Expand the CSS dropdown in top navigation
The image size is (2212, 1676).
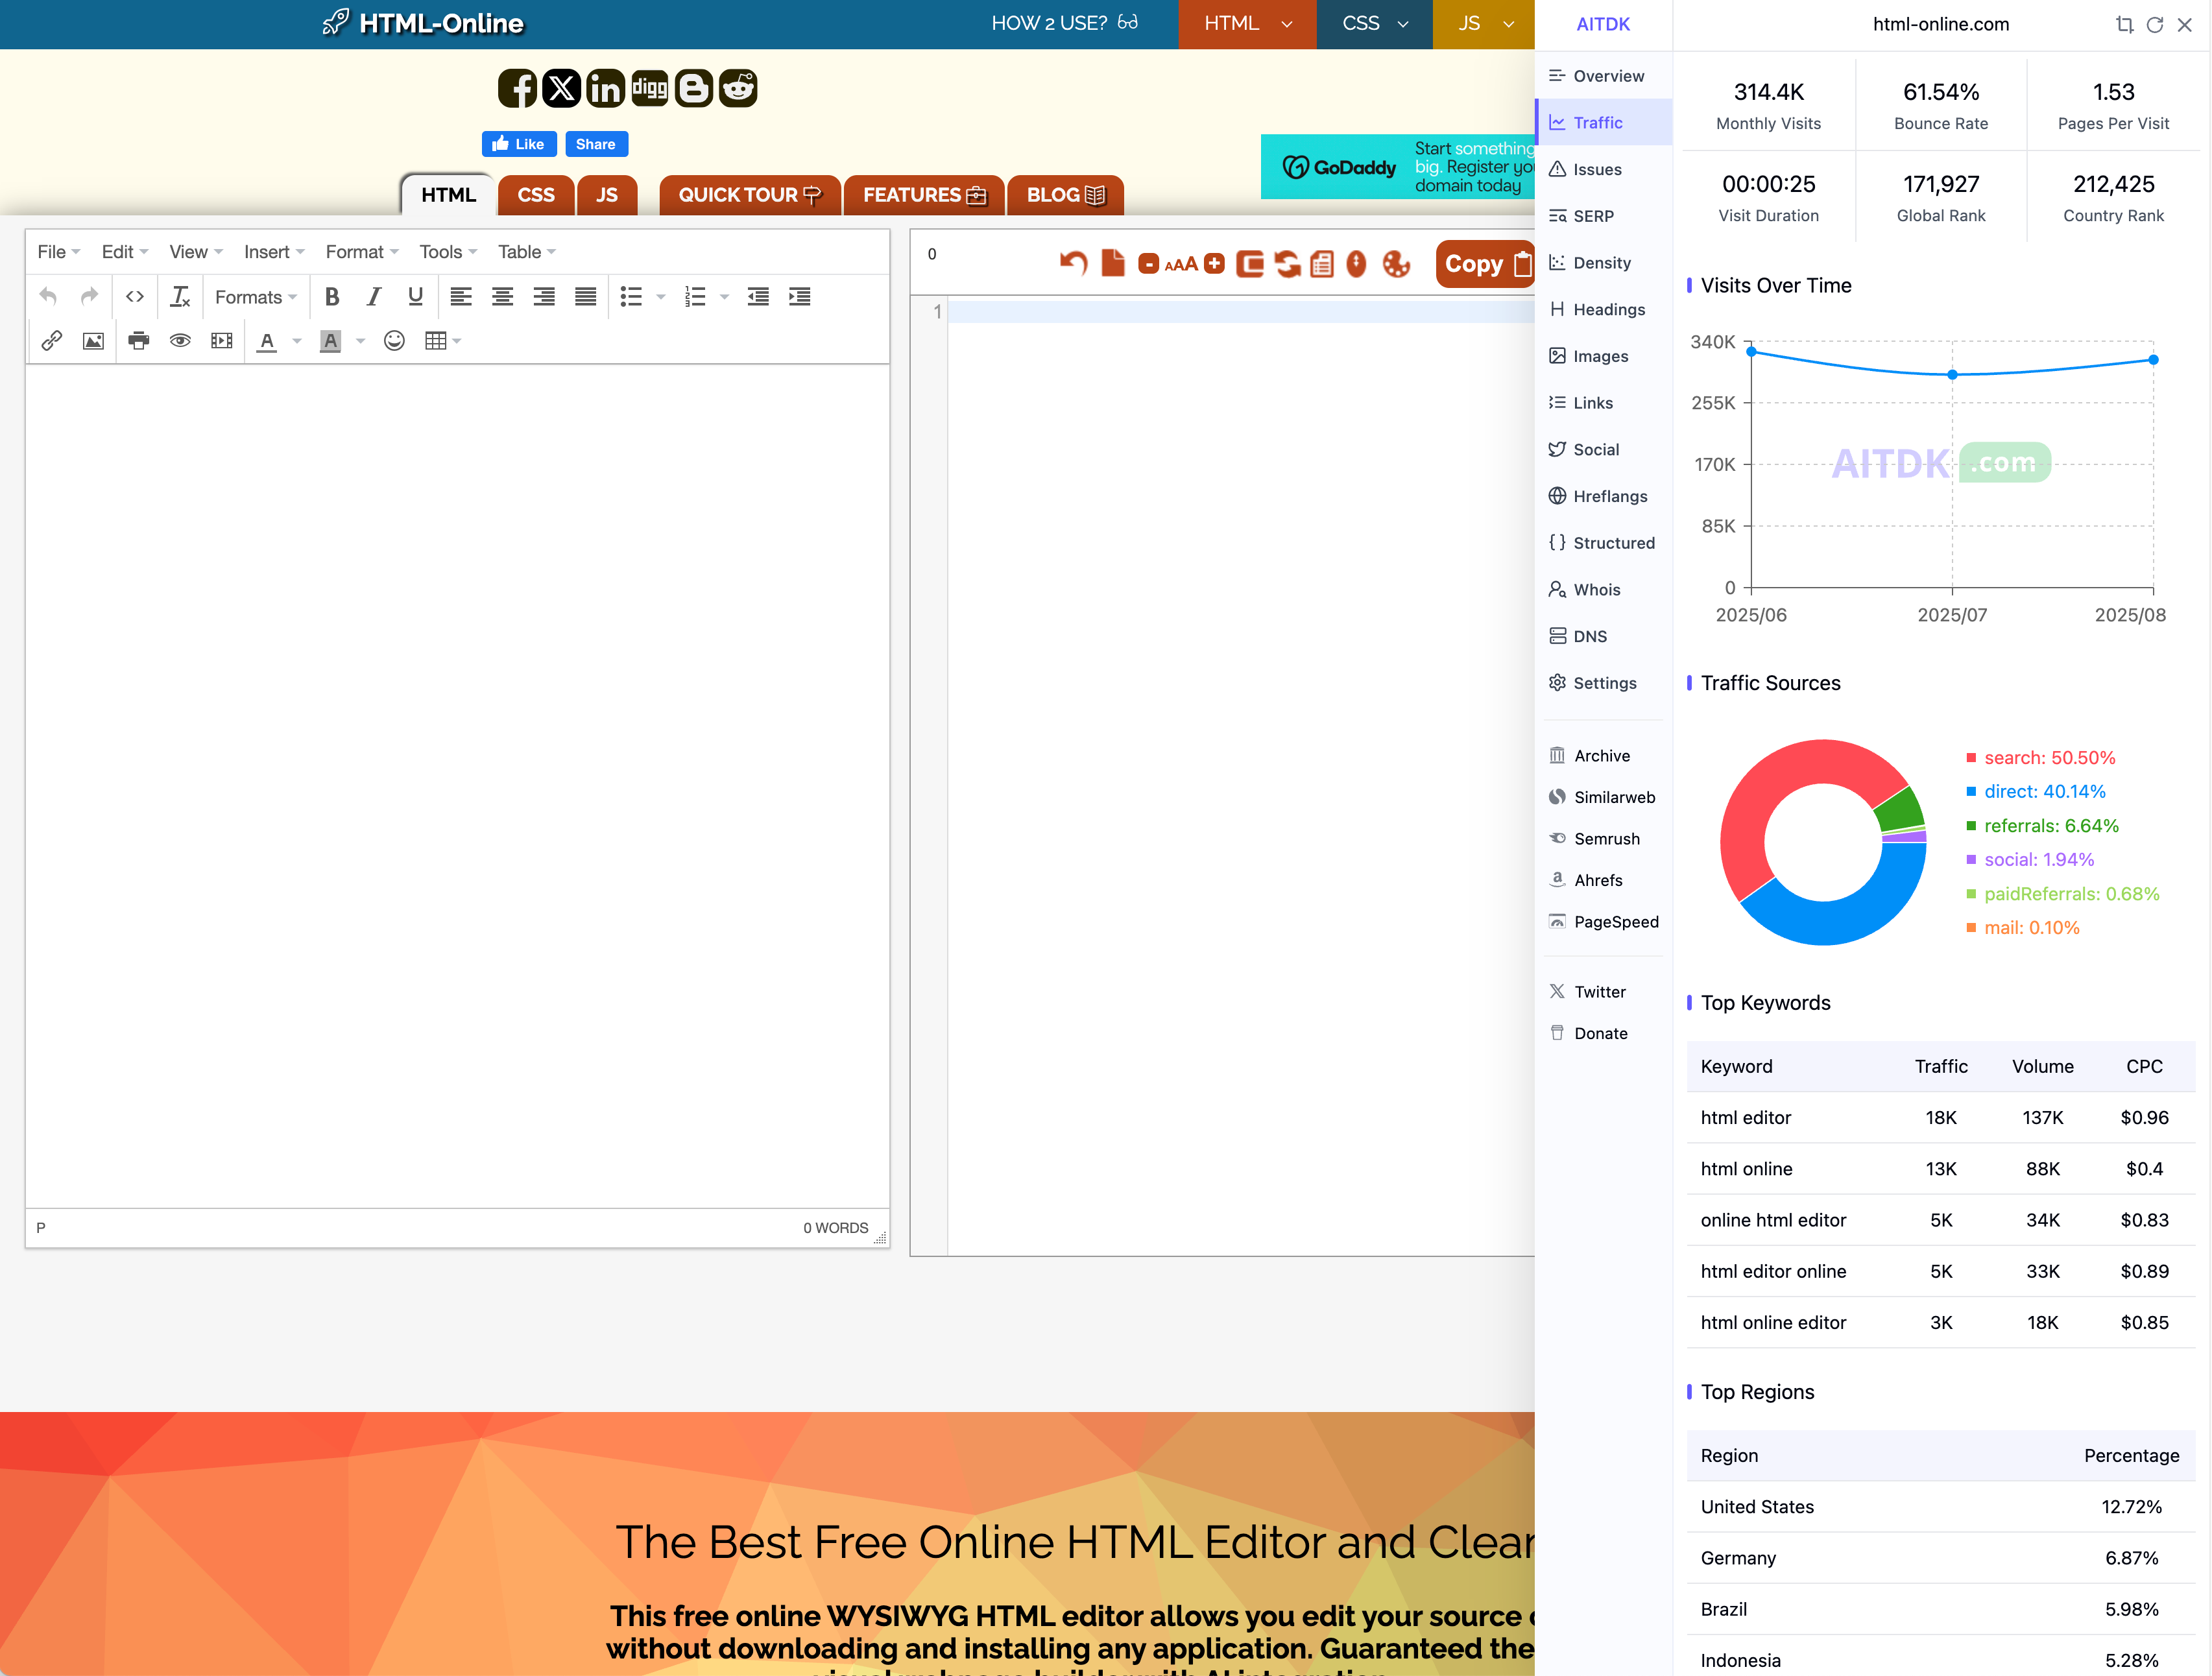point(1374,24)
